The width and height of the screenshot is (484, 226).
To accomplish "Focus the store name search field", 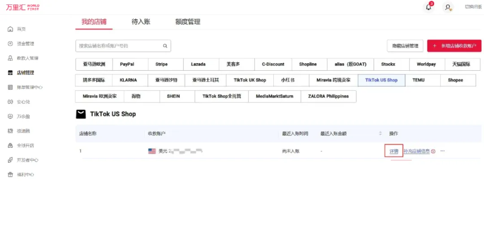I will 118,46.
